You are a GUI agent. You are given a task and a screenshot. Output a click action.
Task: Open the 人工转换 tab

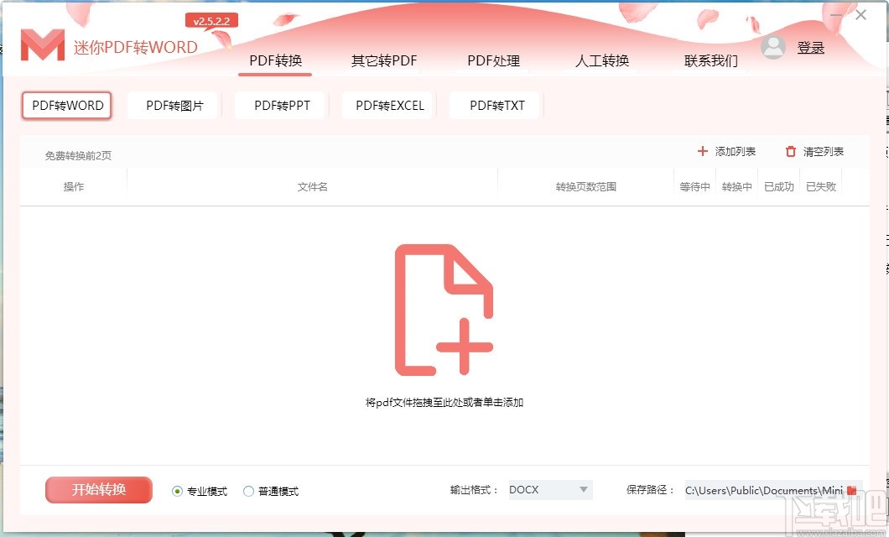tap(602, 60)
